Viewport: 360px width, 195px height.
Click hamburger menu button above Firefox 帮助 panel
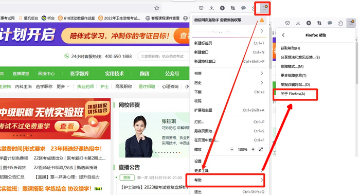point(351,23)
